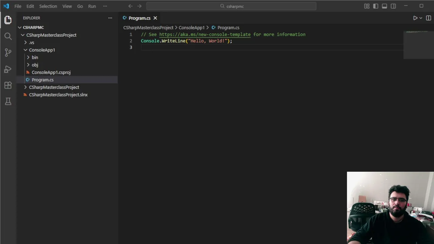
Task: Show more menus via the ellipsis
Action: pos(105,6)
